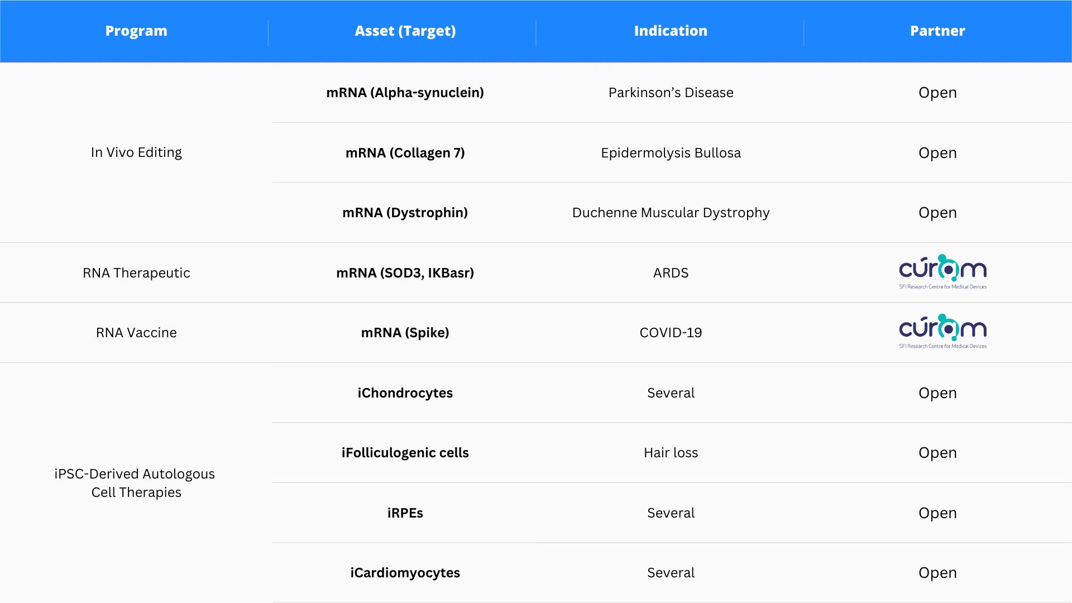
Task: Click the CÚRAM logo in the COVID-19 row
Action: pyautogui.click(x=942, y=332)
